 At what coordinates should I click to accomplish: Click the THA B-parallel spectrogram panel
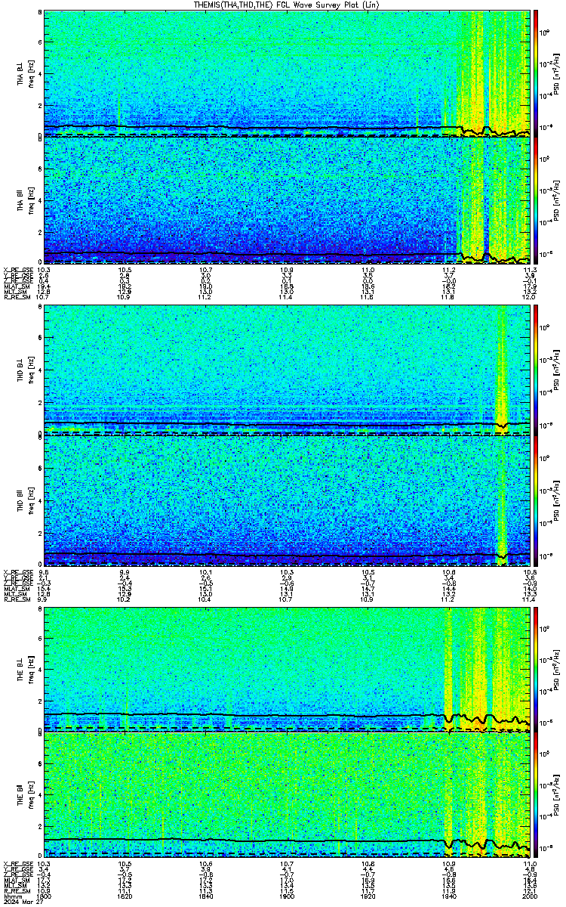(288, 201)
